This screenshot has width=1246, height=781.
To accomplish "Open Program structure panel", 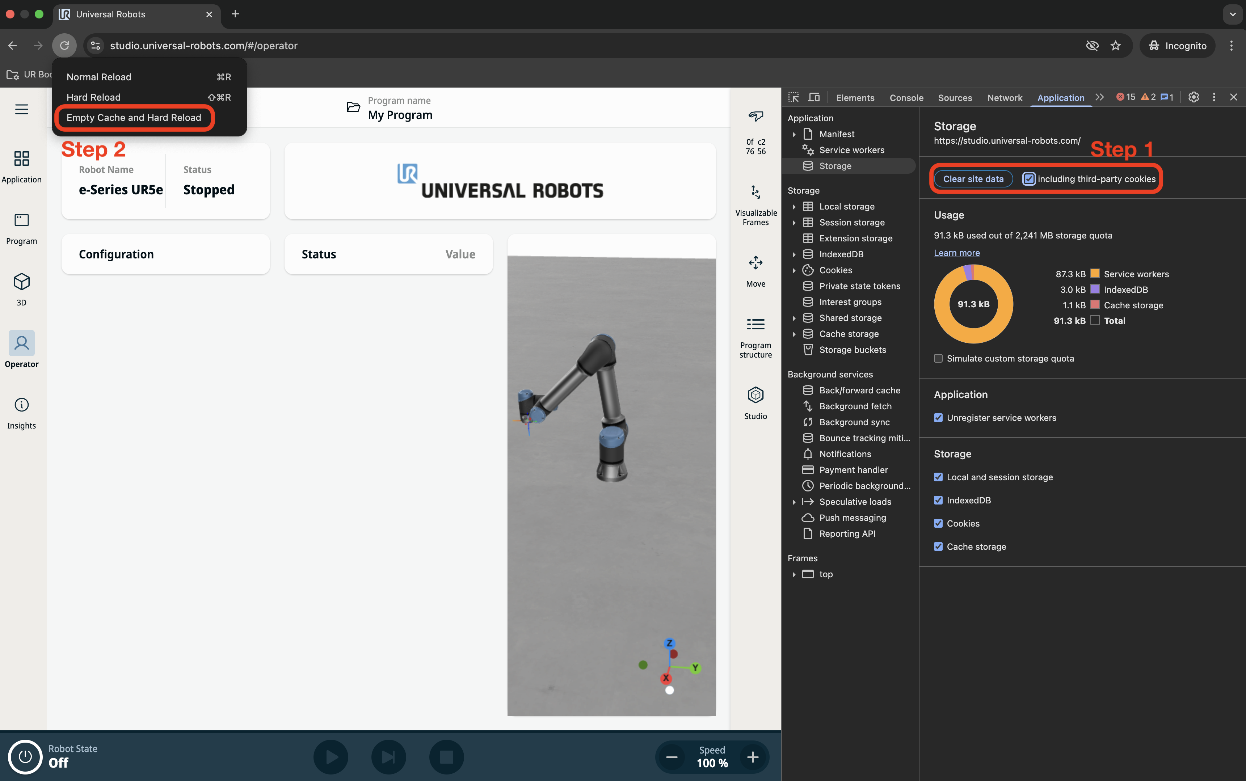I will pyautogui.click(x=755, y=324).
